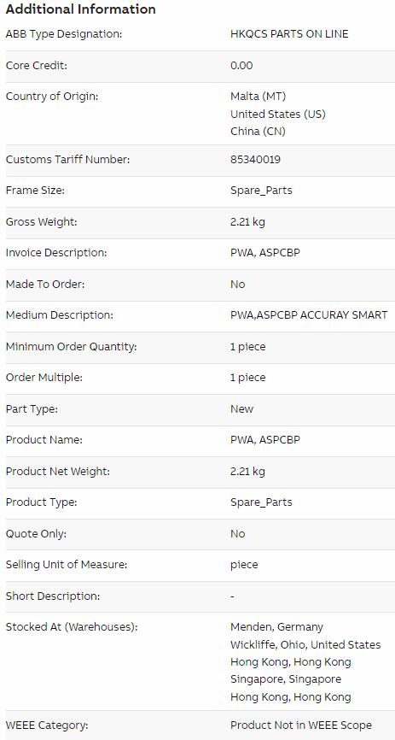Screen dimensions: 395x740
Task: Click the China (CN) origin entry
Action: click(x=258, y=132)
